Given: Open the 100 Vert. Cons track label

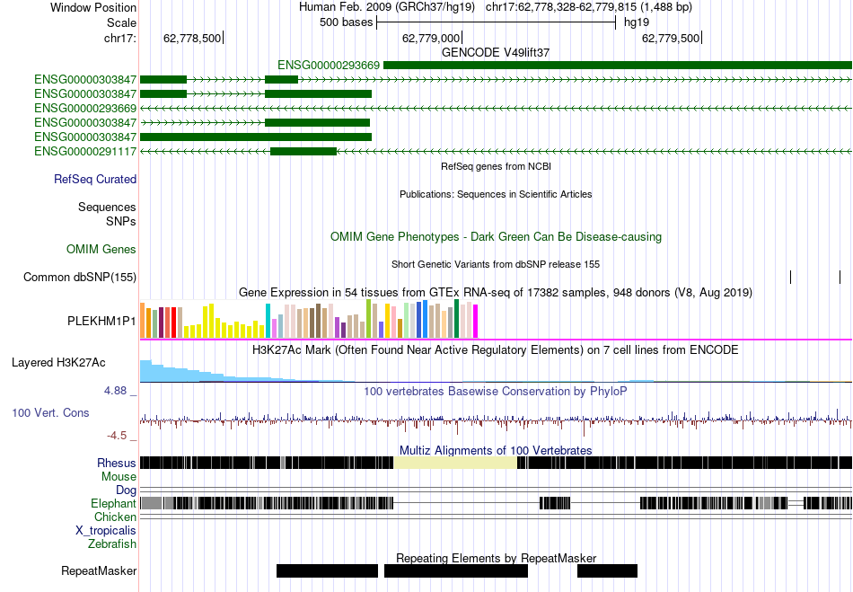Looking at the screenshot, I should pos(50,412).
